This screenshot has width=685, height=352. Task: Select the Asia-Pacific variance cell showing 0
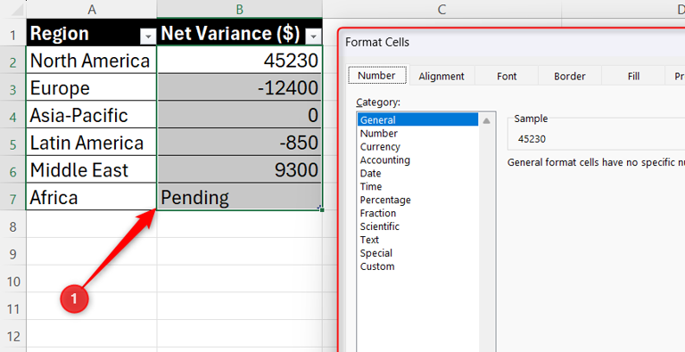point(239,114)
